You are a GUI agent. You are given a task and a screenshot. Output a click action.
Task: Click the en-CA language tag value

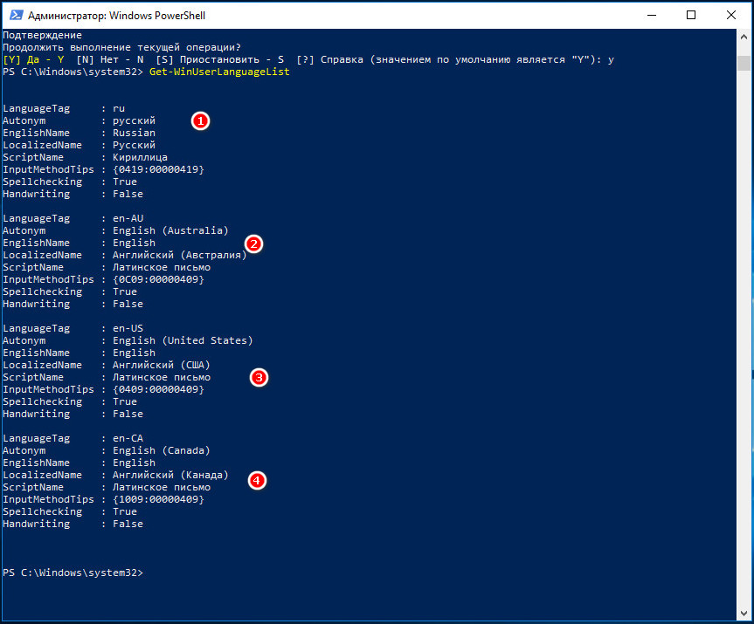(128, 438)
